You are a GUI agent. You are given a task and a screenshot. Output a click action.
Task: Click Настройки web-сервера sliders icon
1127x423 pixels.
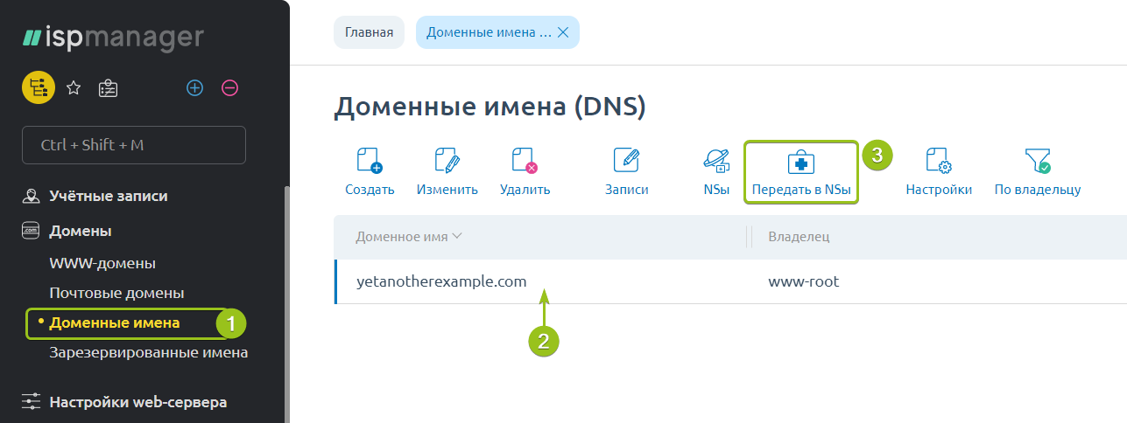tap(32, 402)
